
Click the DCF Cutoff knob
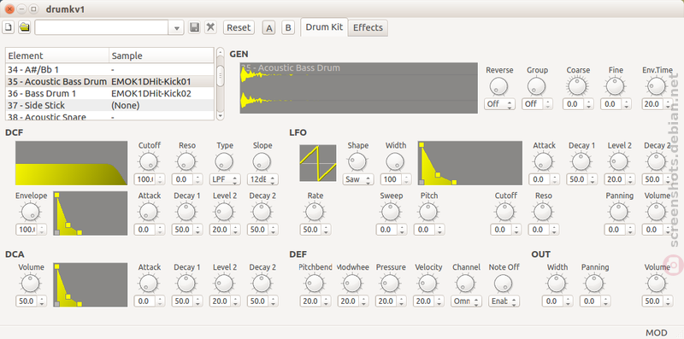tap(148, 162)
